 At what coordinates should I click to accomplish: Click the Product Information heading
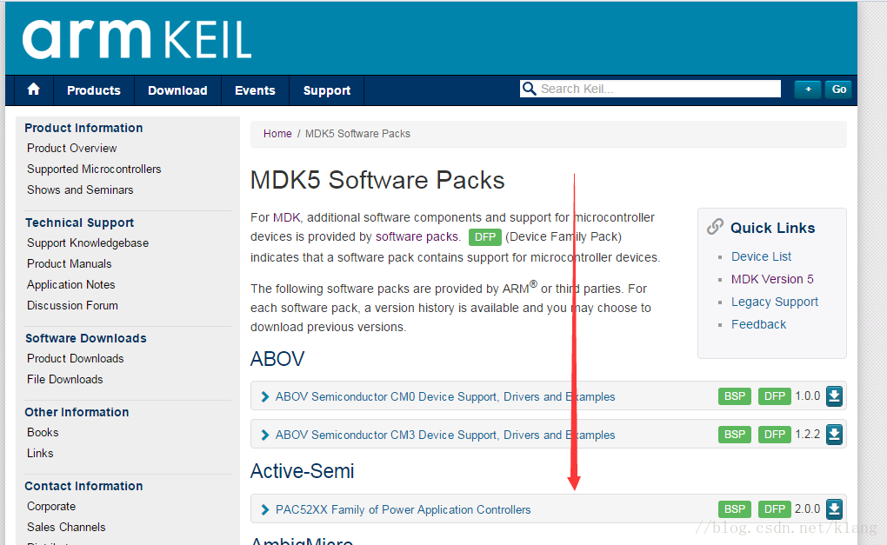83,128
